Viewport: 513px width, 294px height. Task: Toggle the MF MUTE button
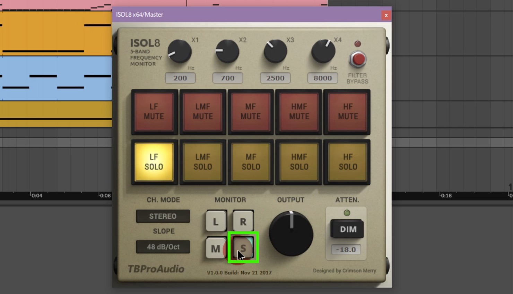click(x=251, y=112)
